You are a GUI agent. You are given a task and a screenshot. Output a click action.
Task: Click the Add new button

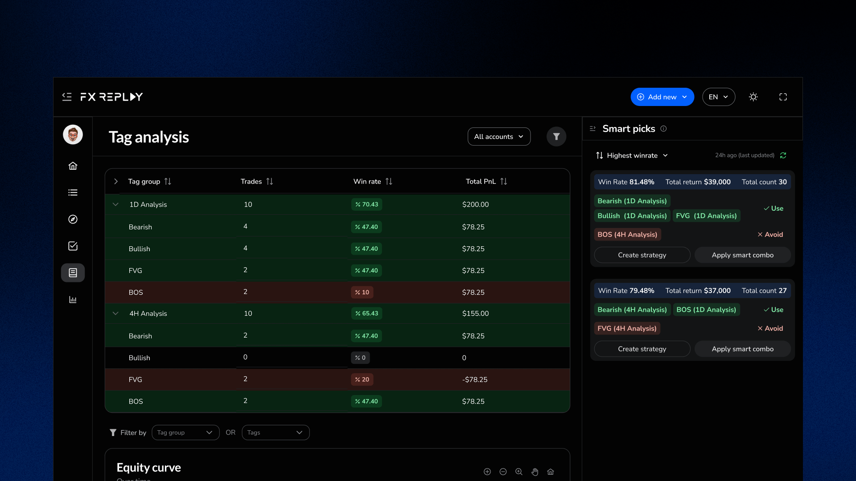[x=662, y=97]
